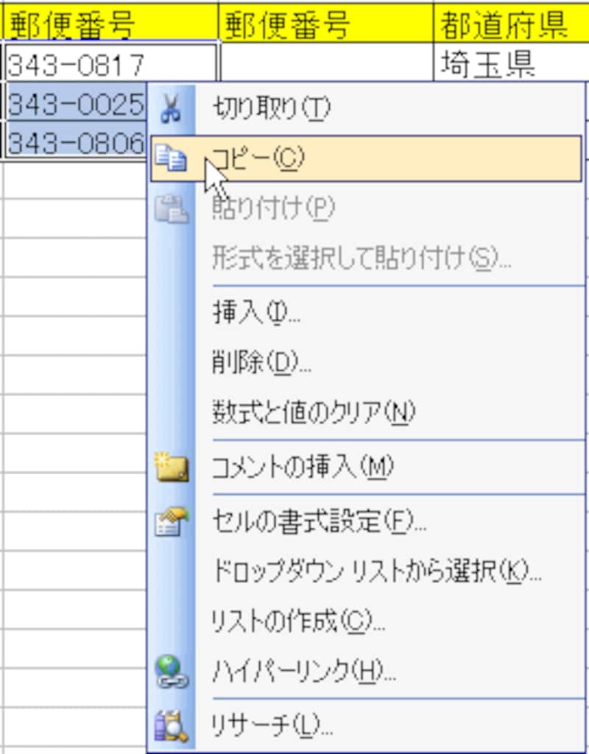Click the grayed Paste clipboard icon
The width and height of the screenshot is (589, 754).
tap(170, 208)
